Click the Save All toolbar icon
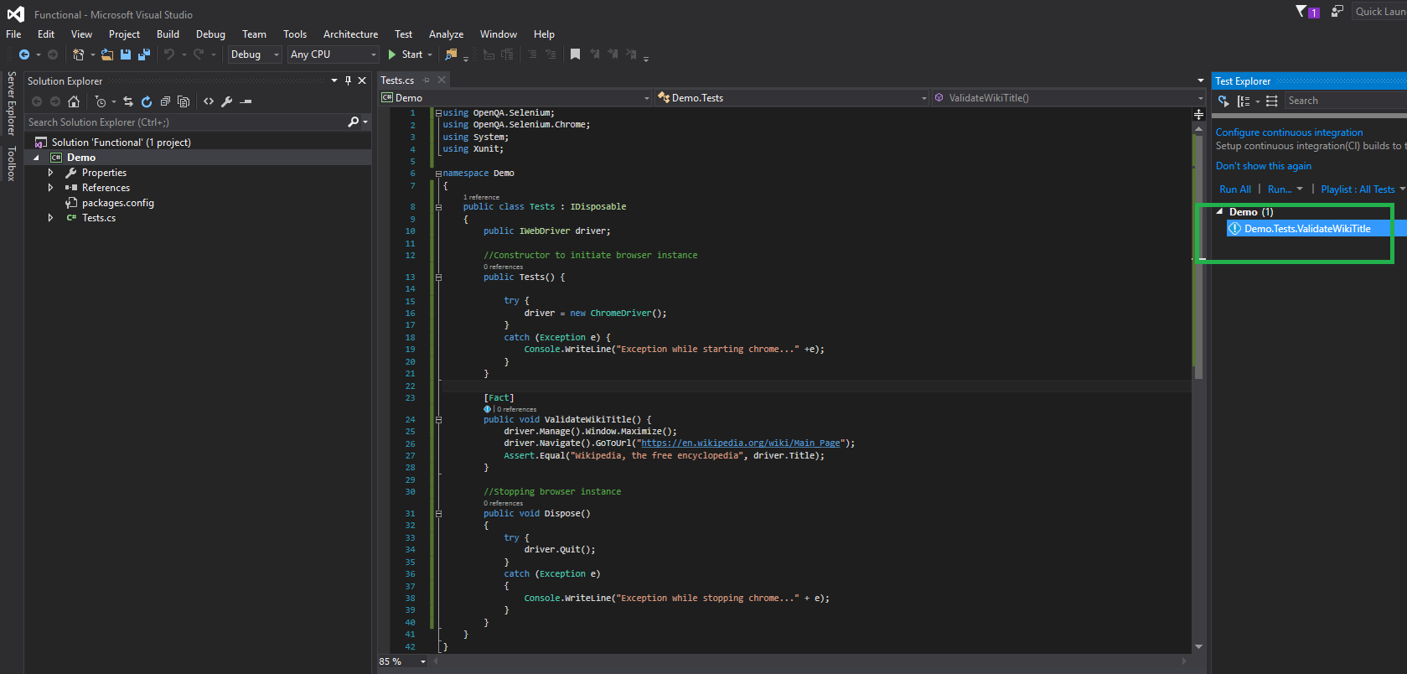 pos(143,54)
